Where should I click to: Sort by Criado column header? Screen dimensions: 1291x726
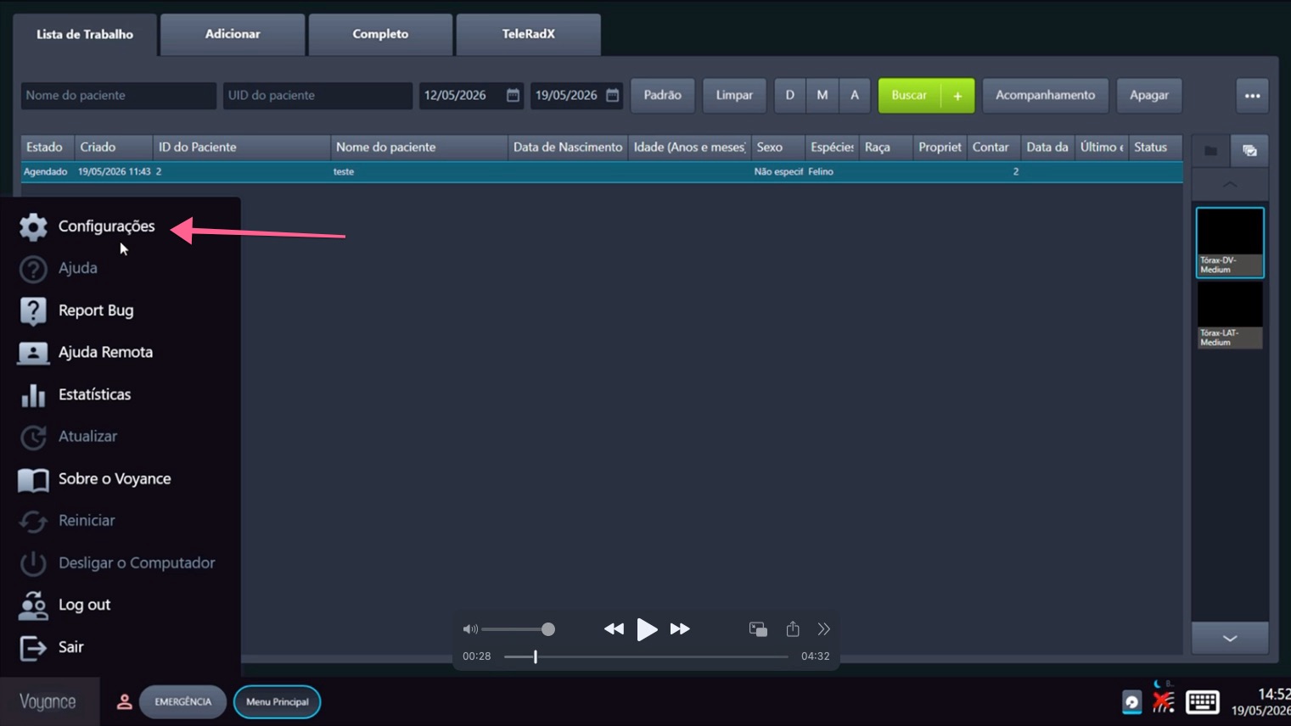(114, 148)
